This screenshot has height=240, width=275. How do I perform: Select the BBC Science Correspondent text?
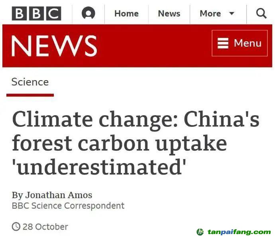click(x=68, y=206)
